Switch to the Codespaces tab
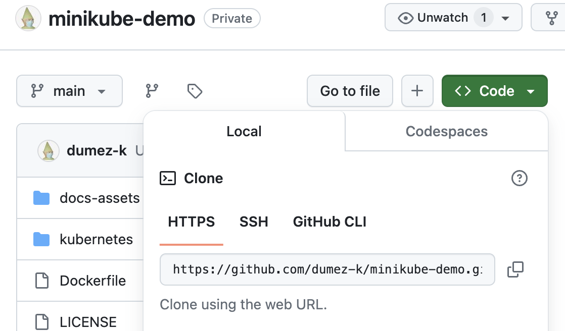Screen dimensions: 565x331 (x=446, y=131)
